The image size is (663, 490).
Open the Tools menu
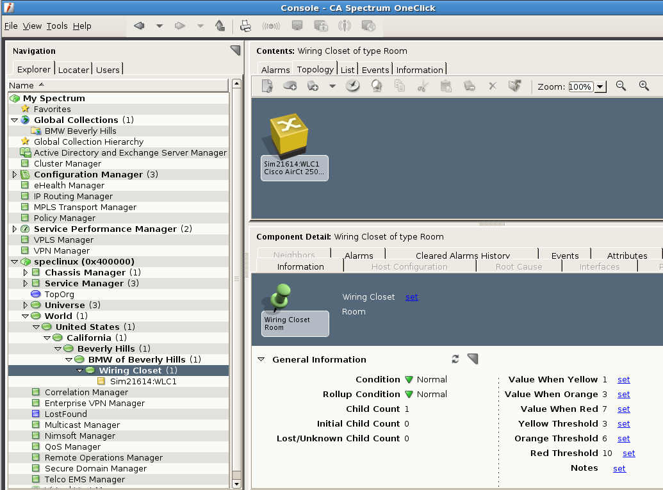pos(57,26)
